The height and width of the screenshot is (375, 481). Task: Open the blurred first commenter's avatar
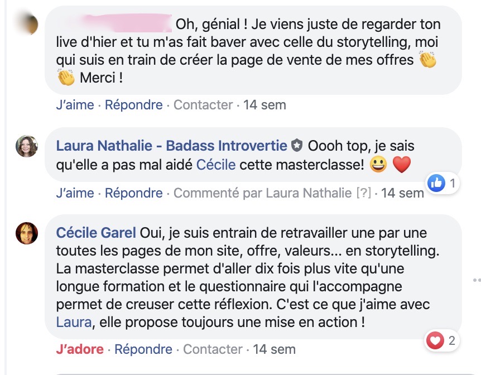[x=27, y=25]
